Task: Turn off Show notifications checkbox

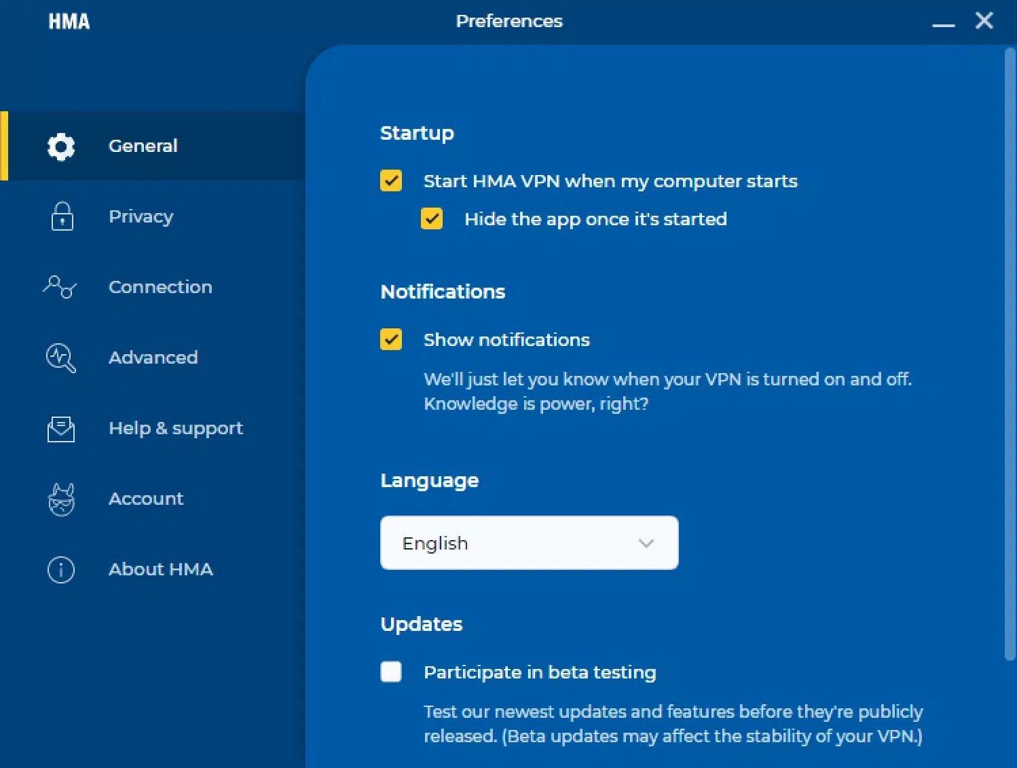Action: click(x=391, y=340)
